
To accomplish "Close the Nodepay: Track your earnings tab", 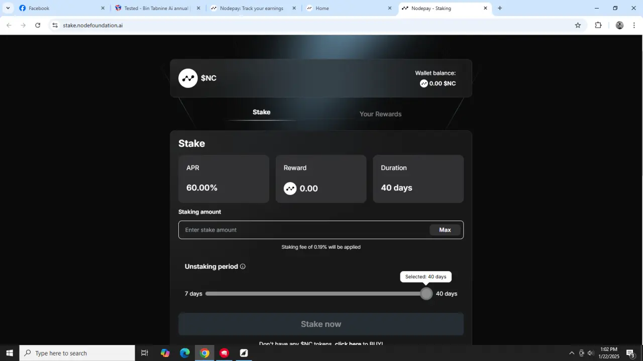I will click(x=294, y=8).
